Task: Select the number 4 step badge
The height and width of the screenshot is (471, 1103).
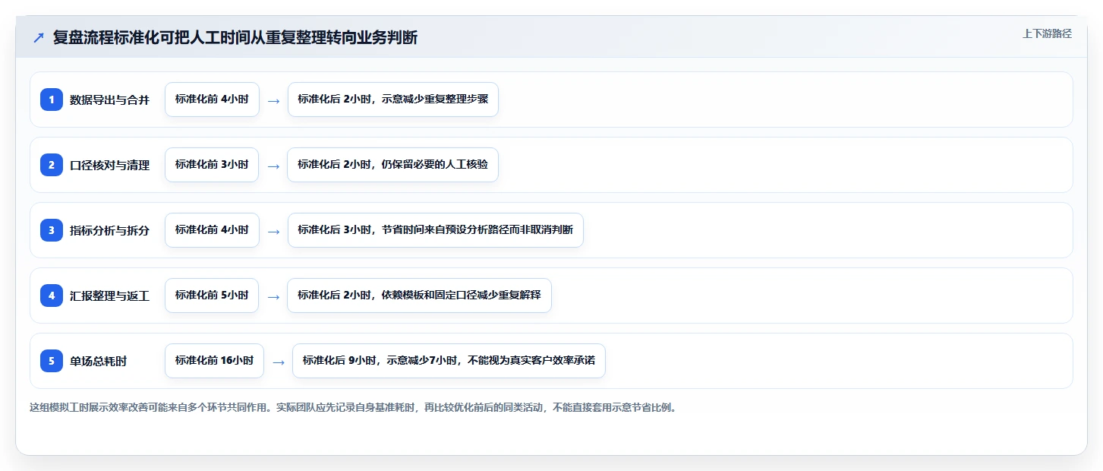Action: [x=52, y=296]
